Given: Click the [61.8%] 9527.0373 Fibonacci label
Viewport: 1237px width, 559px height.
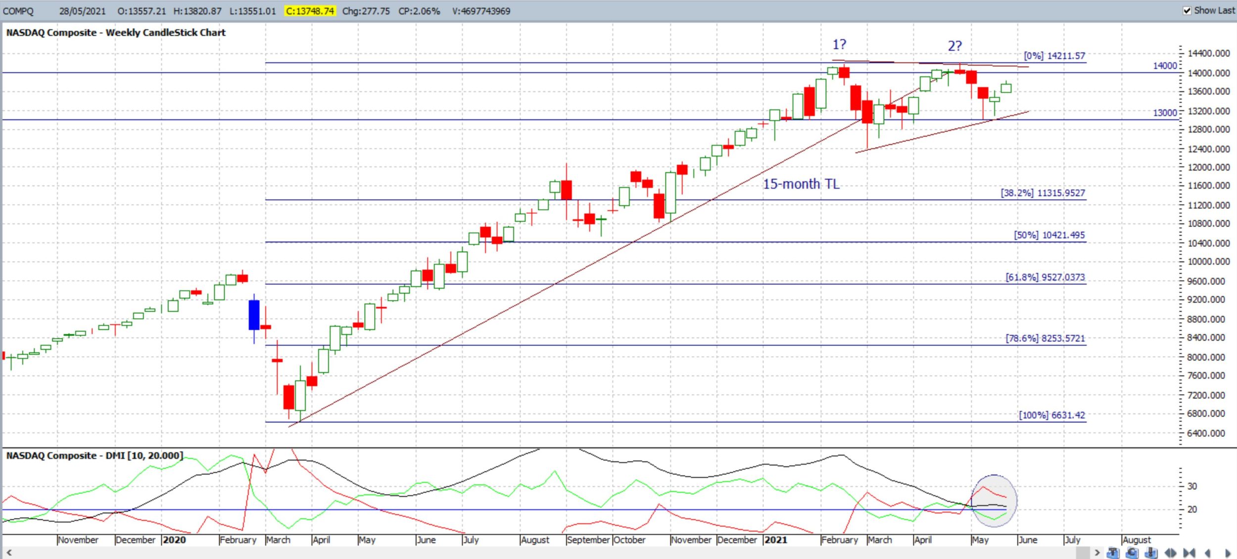Looking at the screenshot, I should coord(1045,278).
